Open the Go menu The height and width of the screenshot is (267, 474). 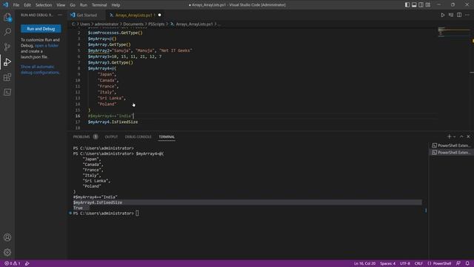[73, 5]
